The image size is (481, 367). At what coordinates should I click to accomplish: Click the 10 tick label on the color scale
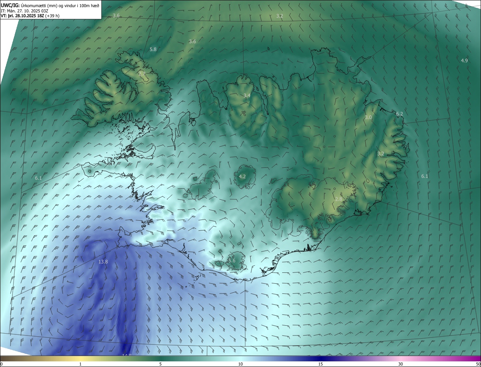click(240, 364)
